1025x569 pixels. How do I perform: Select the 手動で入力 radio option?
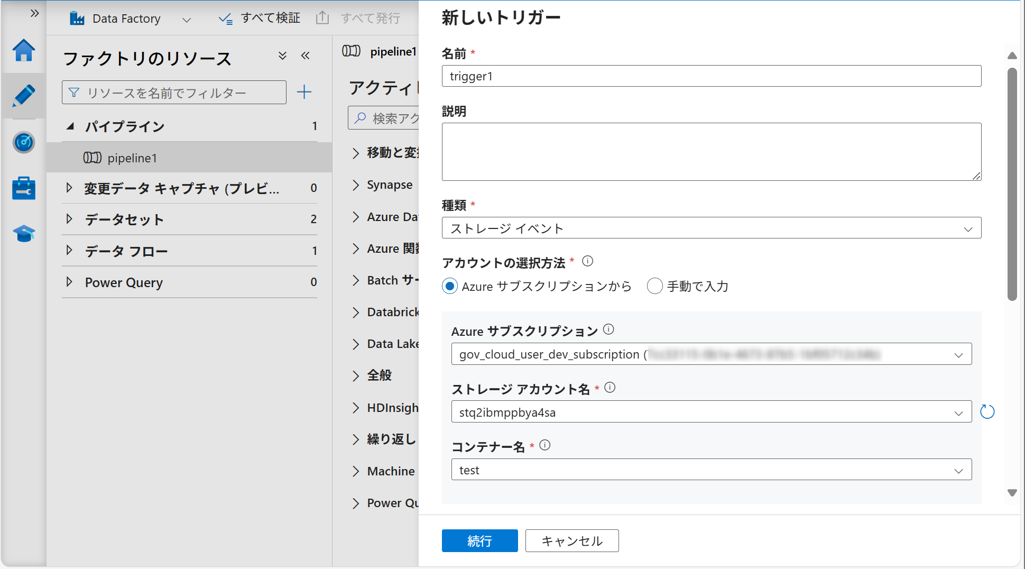click(654, 286)
